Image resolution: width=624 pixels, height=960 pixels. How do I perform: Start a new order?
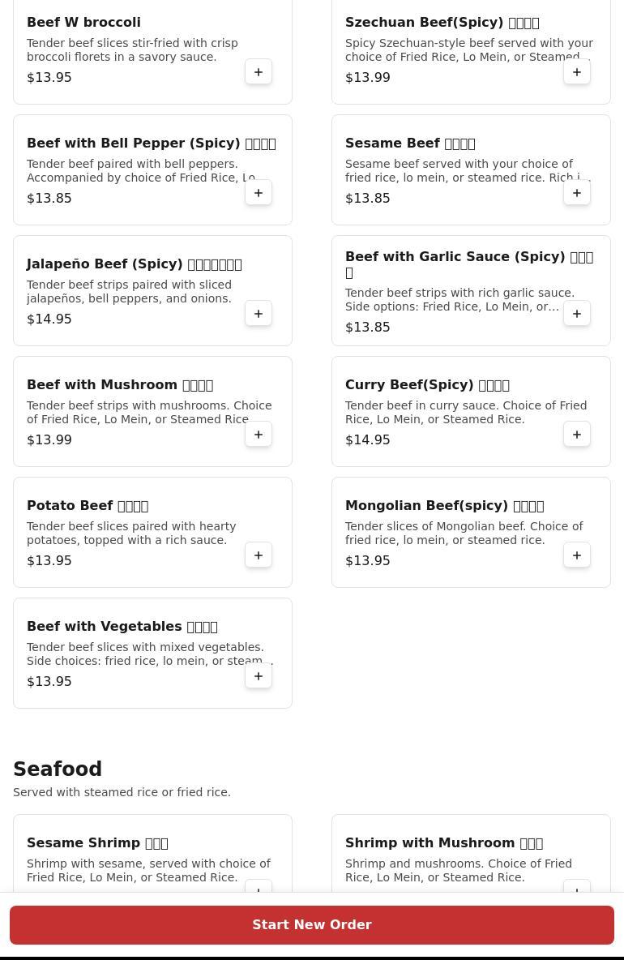(x=312, y=924)
